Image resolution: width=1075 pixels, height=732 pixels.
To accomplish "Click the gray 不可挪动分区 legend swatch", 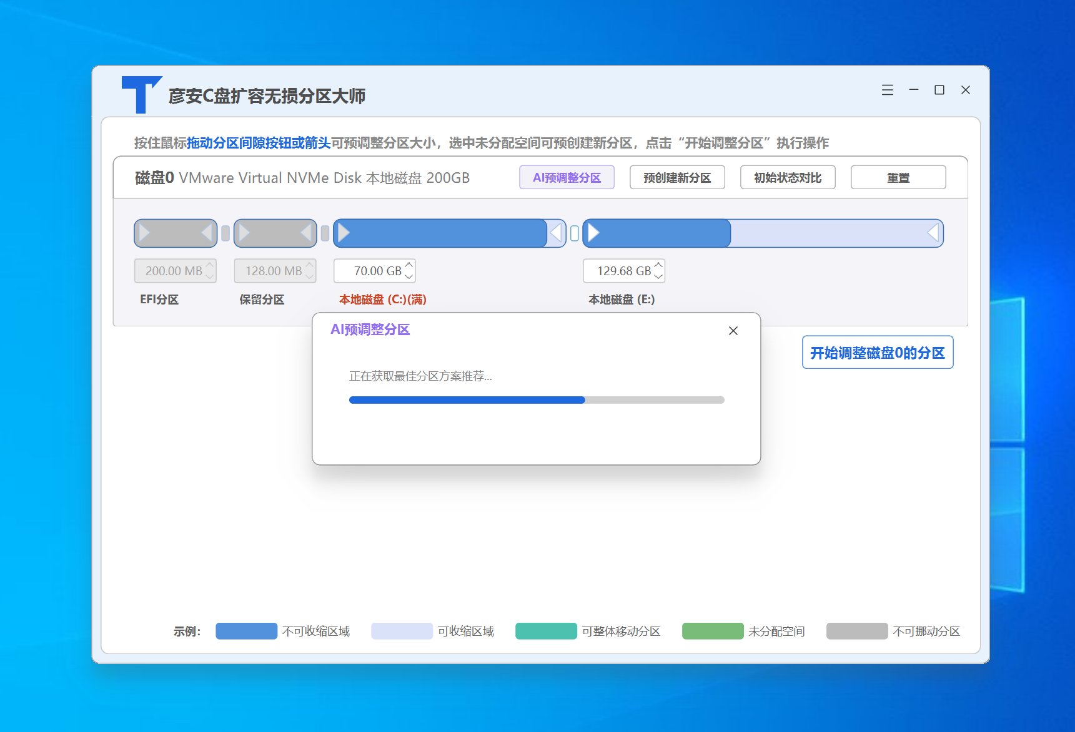I will pyautogui.click(x=857, y=631).
